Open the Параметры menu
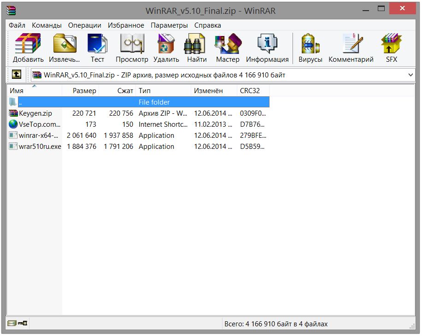Viewport: 422px width, 336px height. pos(169,25)
